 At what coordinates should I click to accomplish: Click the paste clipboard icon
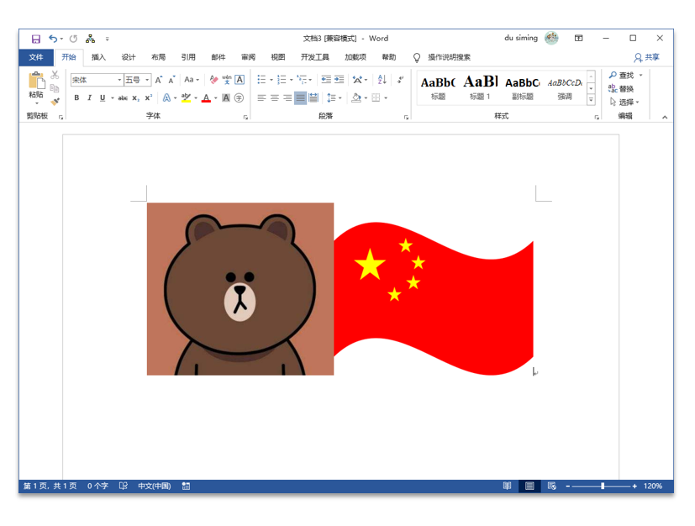pyautogui.click(x=36, y=81)
